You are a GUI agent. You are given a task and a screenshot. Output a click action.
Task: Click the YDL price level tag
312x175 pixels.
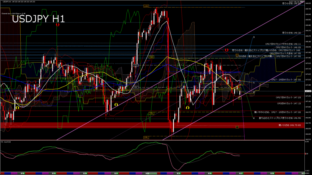[x=151, y=113]
